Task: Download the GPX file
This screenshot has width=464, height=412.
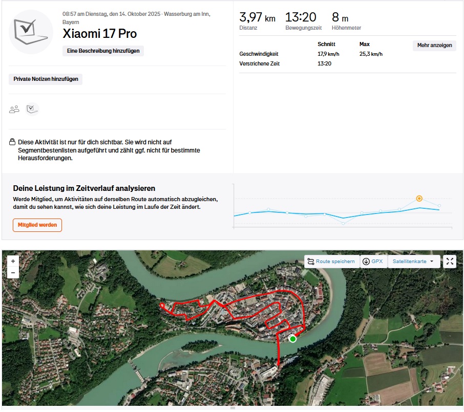Action: pyautogui.click(x=373, y=262)
